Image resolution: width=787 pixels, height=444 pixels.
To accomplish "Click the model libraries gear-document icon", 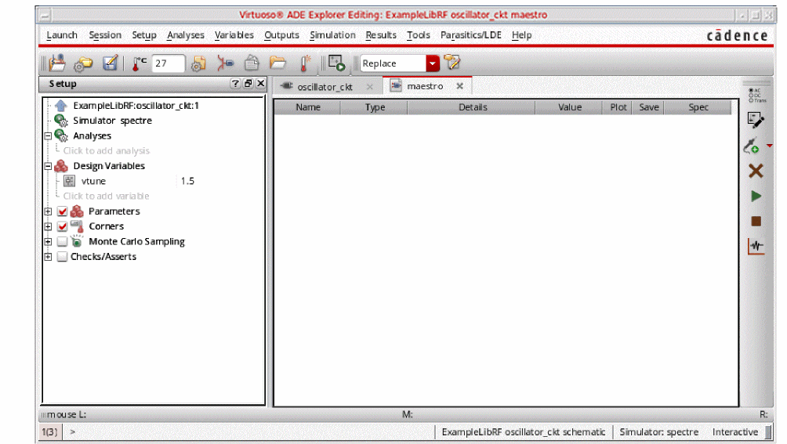I will coord(199,63).
